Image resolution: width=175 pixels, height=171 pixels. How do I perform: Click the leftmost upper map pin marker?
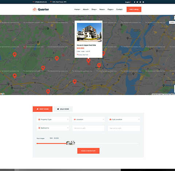(15, 55)
